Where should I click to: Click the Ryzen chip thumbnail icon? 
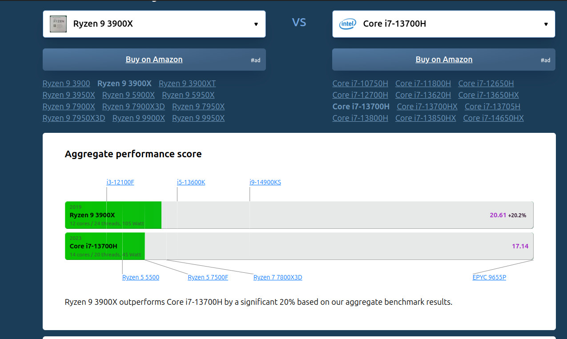58,24
